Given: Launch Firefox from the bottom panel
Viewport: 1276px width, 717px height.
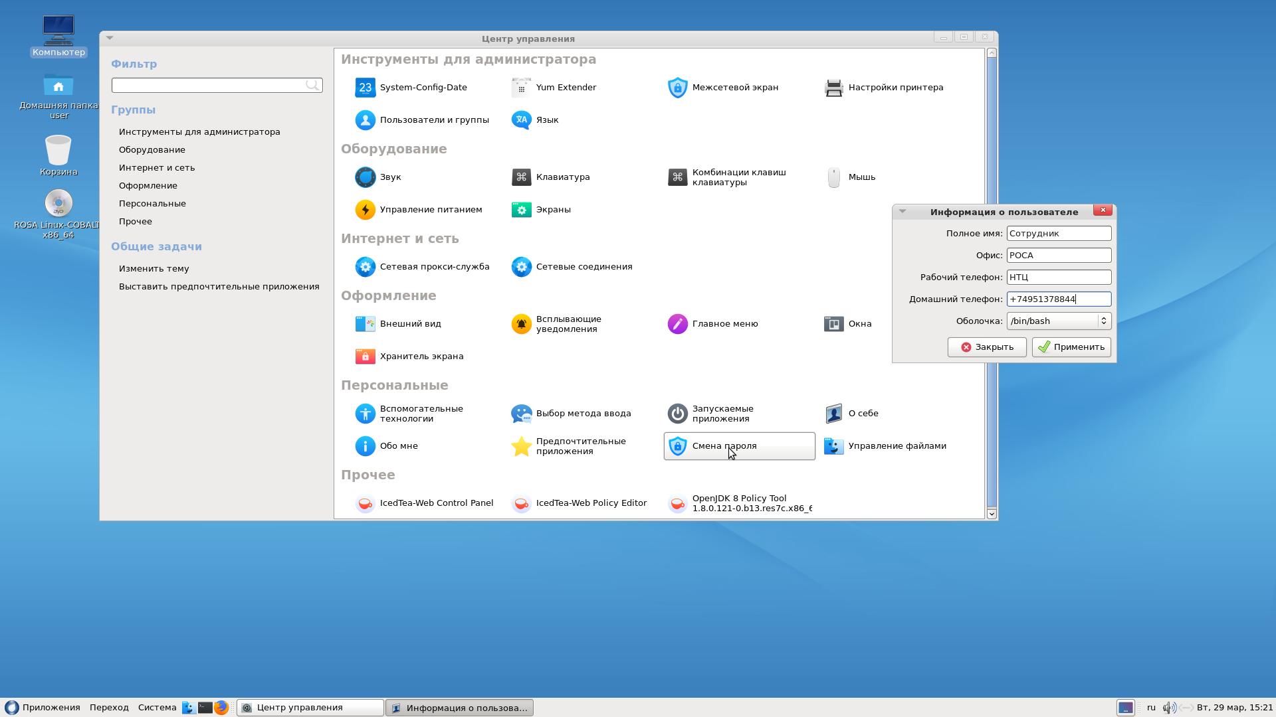Looking at the screenshot, I should [x=221, y=708].
